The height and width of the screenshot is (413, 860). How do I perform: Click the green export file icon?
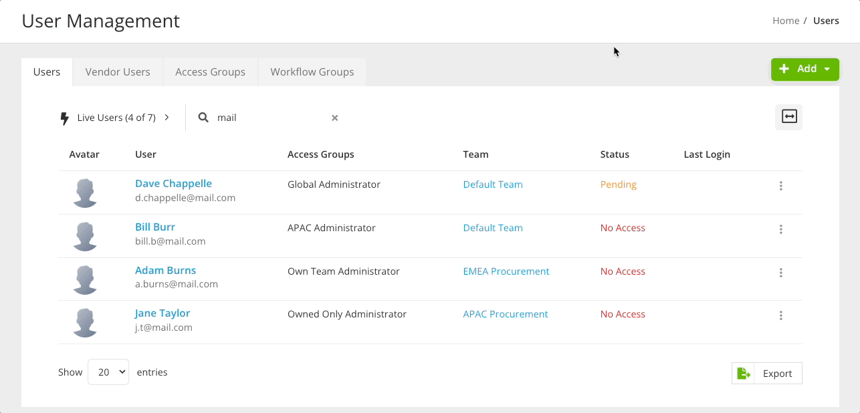(744, 373)
